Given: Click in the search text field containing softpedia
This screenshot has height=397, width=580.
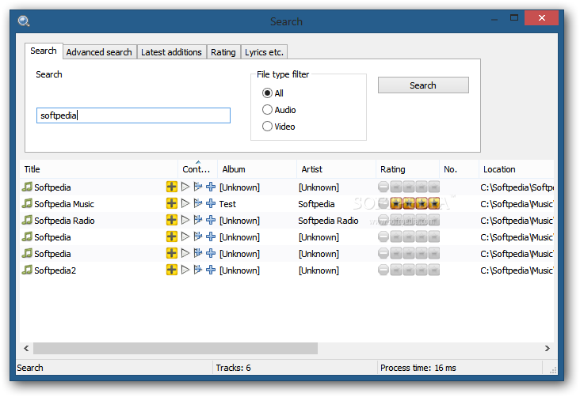Looking at the screenshot, I should tap(133, 115).
